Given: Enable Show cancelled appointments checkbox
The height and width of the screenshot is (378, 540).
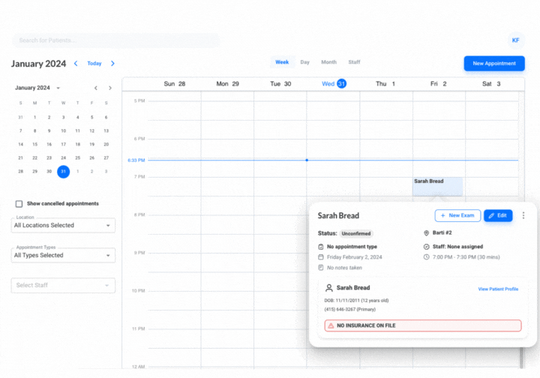Looking at the screenshot, I should tap(19, 204).
